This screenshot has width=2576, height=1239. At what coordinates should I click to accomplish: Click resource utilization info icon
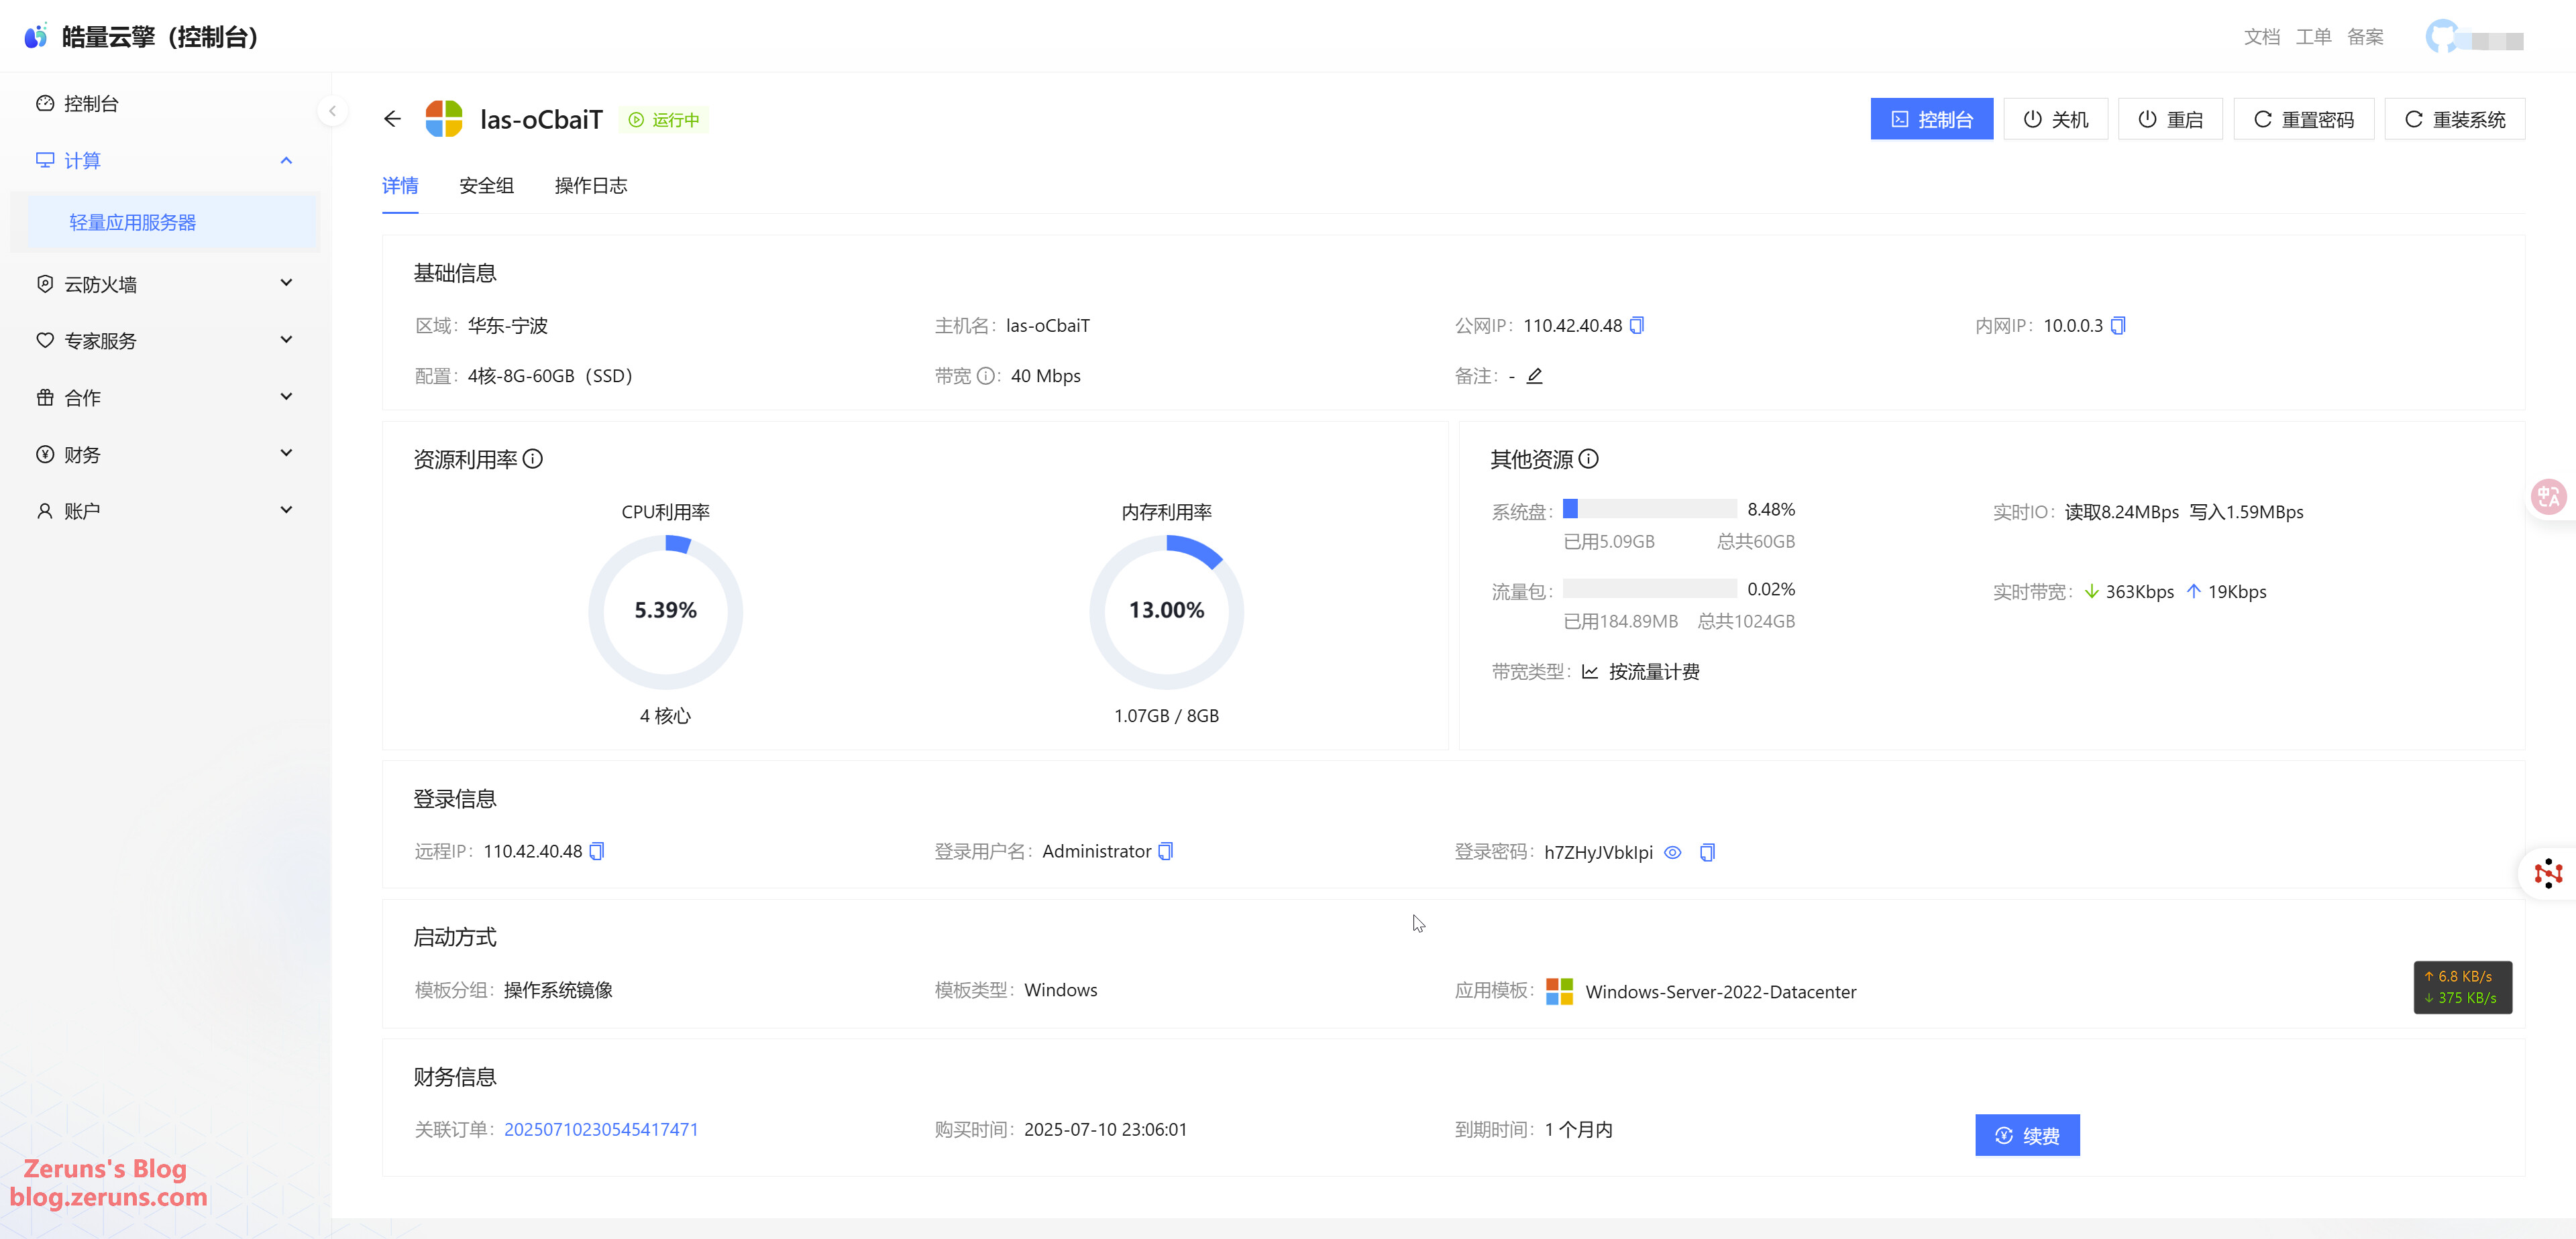coord(533,459)
